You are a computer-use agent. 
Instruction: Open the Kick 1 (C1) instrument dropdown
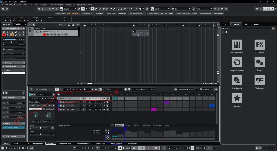[44, 95]
